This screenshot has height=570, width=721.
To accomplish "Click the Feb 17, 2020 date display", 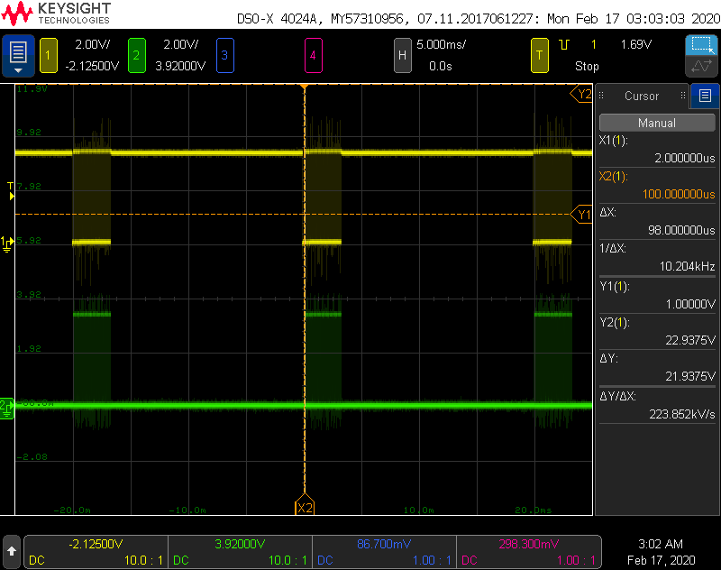I will [661, 560].
